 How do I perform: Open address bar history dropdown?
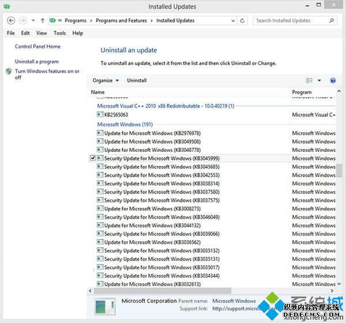point(233,21)
